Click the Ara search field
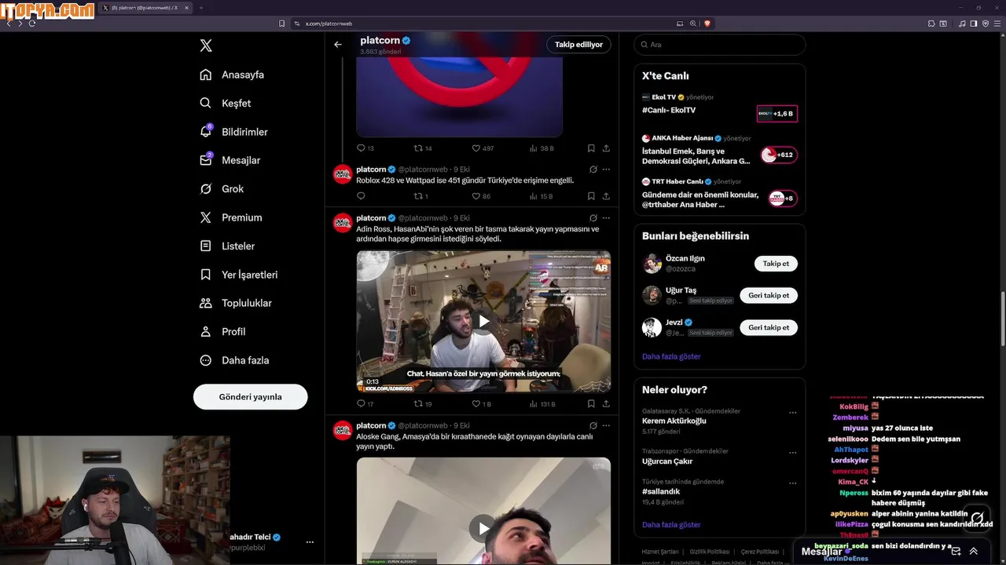This screenshot has height=565, width=1006. coord(720,45)
